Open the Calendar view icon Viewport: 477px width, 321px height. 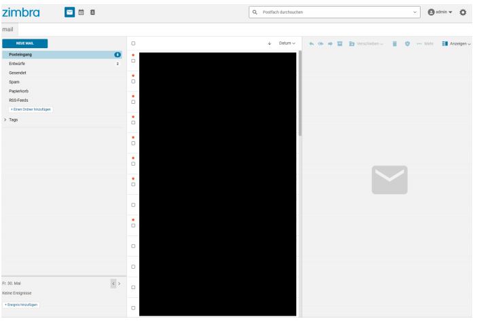coord(82,12)
